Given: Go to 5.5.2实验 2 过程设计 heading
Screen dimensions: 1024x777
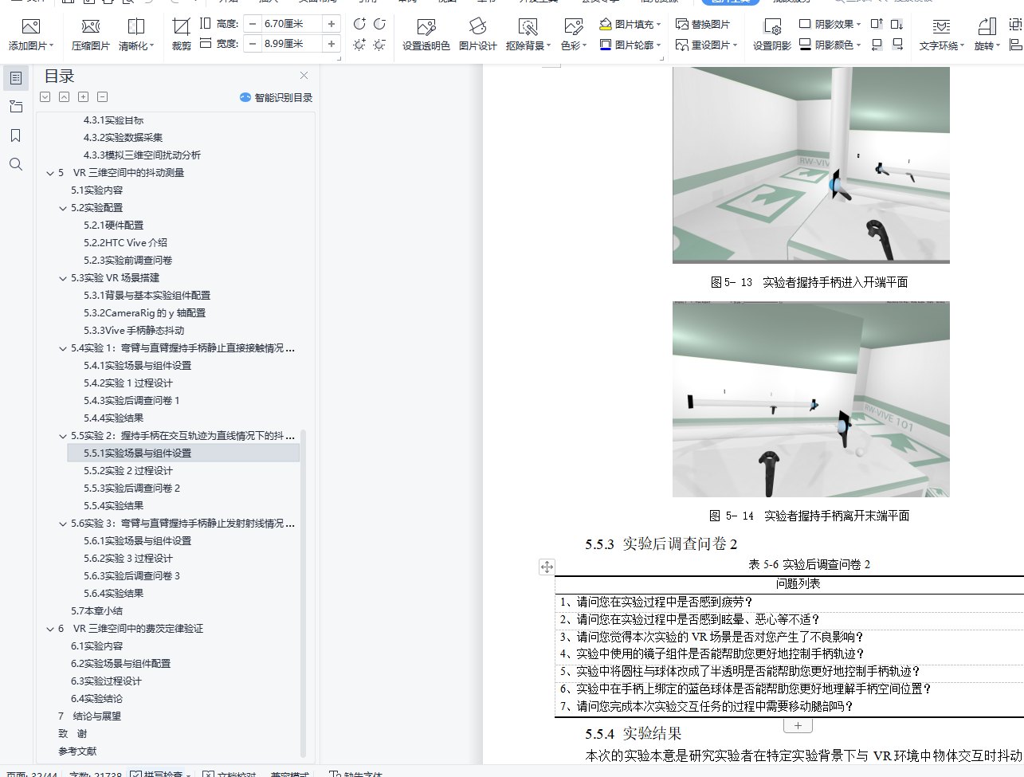Looking at the screenshot, I should coord(128,471).
